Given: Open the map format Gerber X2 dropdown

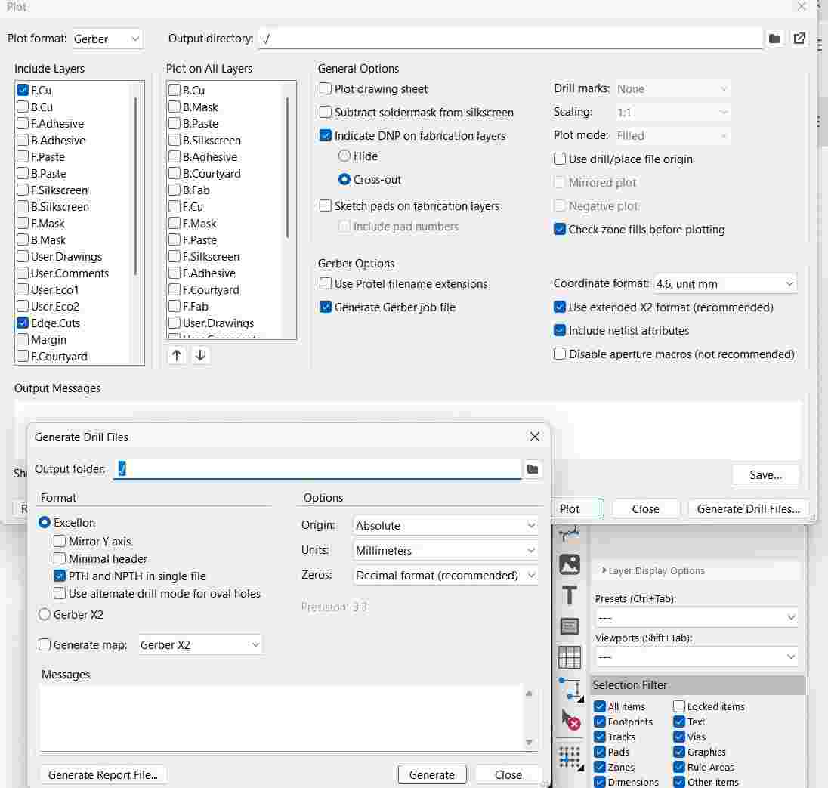Looking at the screenshot, I should (x=200, y=645).
